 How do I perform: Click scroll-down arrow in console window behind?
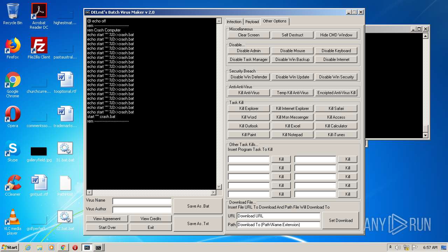click(426, 135)
